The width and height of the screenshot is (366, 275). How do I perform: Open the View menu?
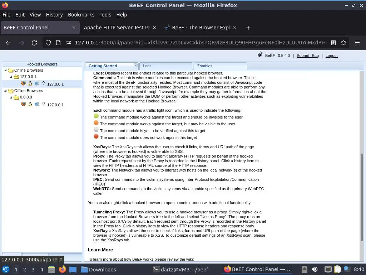[35, 15]
